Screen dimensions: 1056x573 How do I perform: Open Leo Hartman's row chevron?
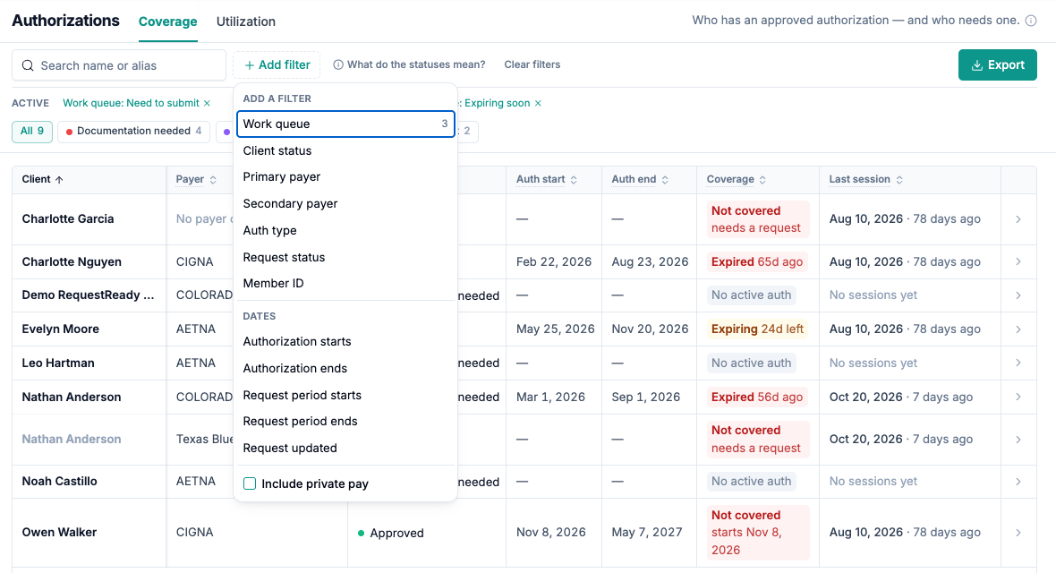click(1018, 363)
